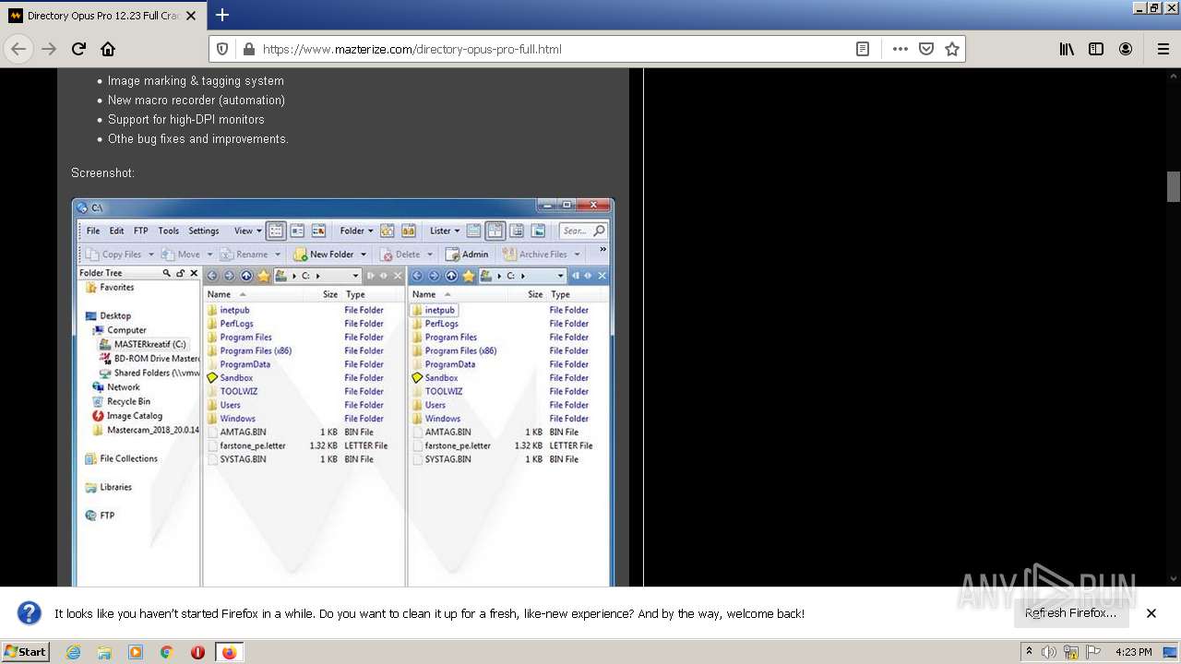
Task: Click the Refresh Firefox button
Action: click(1070, 613)
